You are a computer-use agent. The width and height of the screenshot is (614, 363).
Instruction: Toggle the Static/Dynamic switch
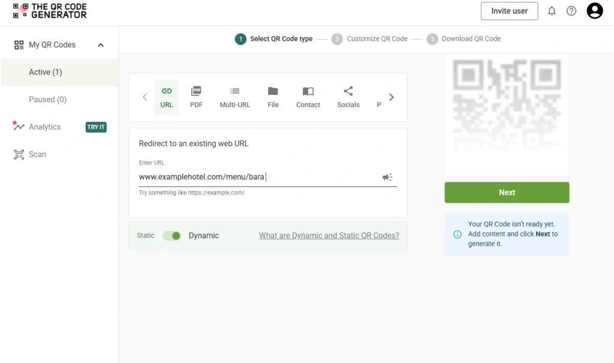(x=172, y=236)
